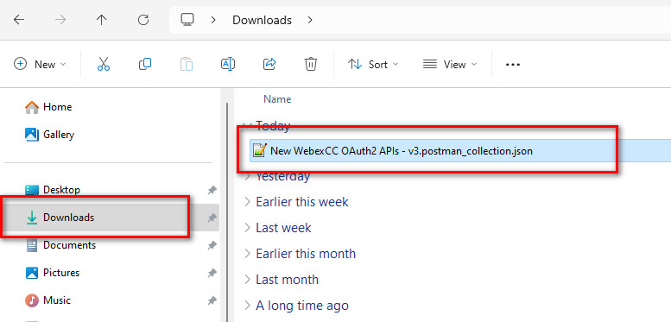This screenshot has height=322, width=671.
Task: Collapse the Today group
Action: pos(246,126)
